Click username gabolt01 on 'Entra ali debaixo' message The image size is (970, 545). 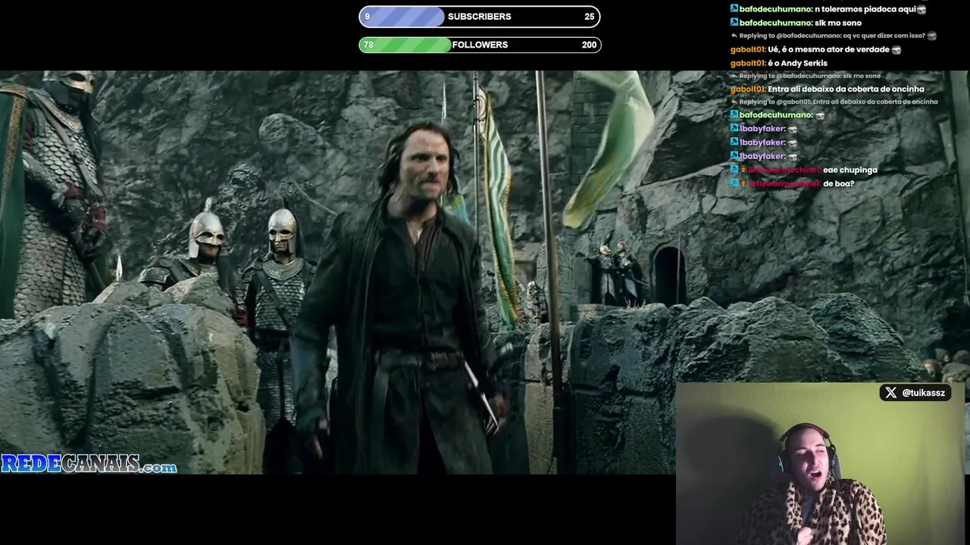(748, 89)
